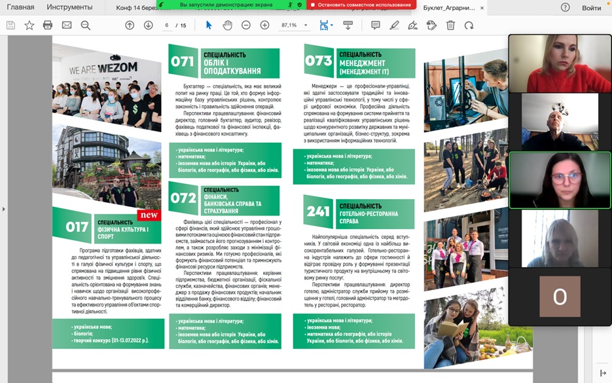Click the participant avatar with letter O
612x383 pixels.
click(x=560, y=297)
